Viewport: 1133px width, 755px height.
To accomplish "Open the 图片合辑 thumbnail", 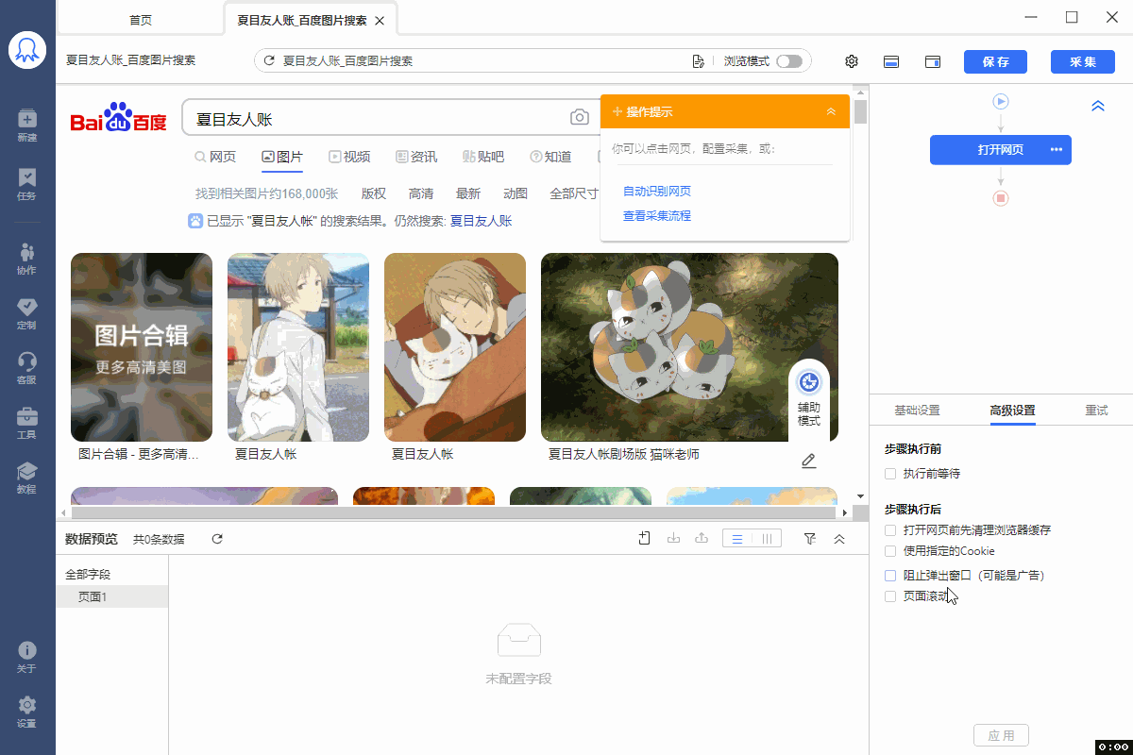I will point(142,347).
